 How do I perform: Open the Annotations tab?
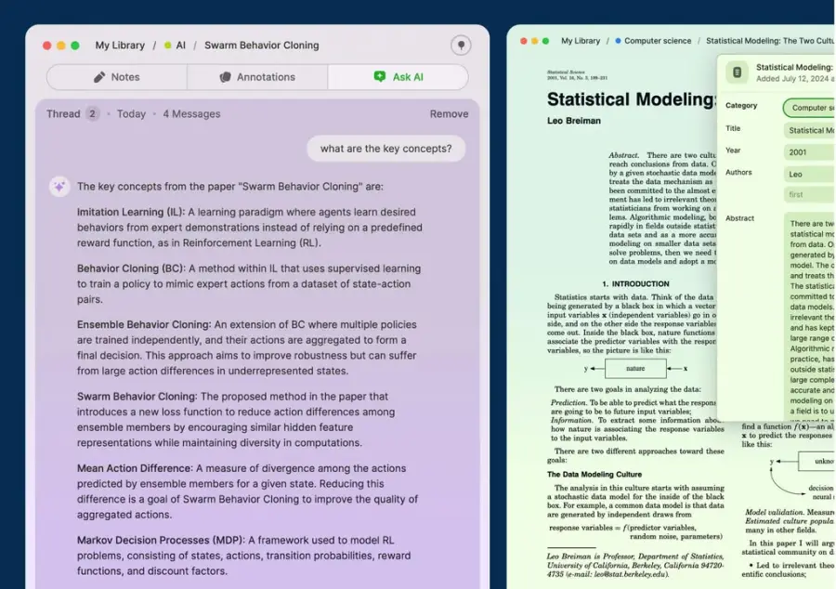point(257,77)
